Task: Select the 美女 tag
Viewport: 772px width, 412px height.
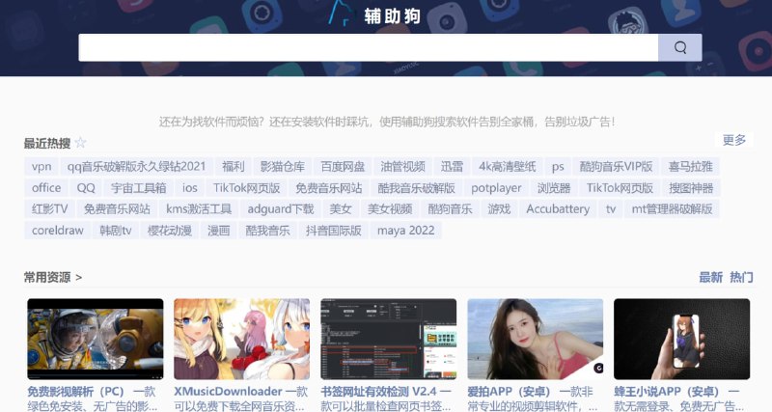Action: (x=341, y=208)
